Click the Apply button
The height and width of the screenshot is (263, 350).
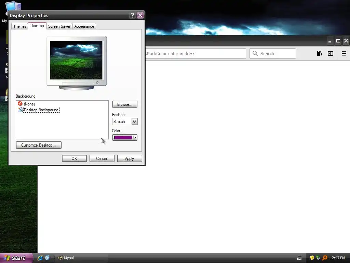click(130, 158)
